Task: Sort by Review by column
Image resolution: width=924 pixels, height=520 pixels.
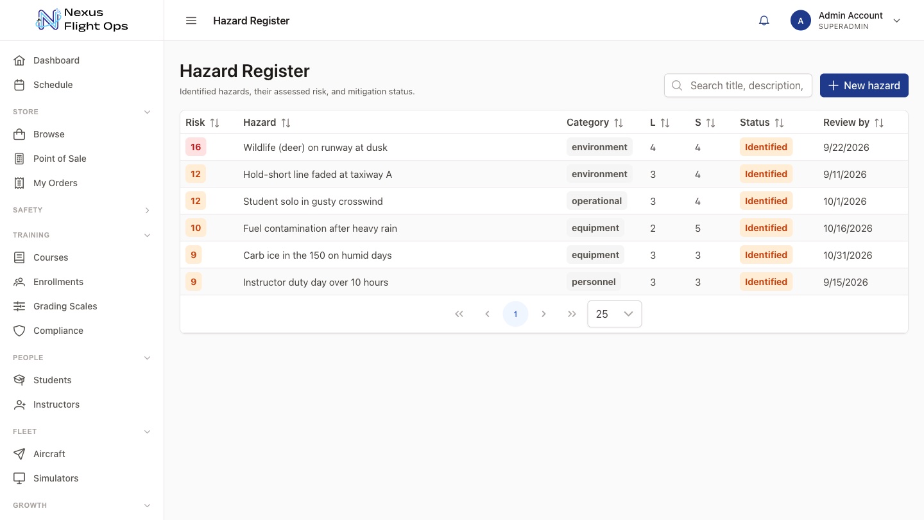Action: click(879, 123)
